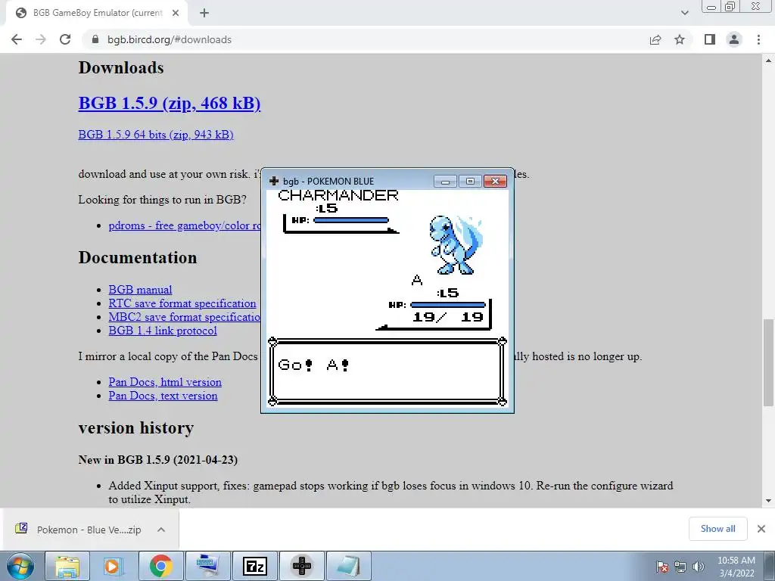Click the network tray icon
Image resolution: width=775 pixels, height=581 pixels.
pyautogui.click(x=680, y=567)
